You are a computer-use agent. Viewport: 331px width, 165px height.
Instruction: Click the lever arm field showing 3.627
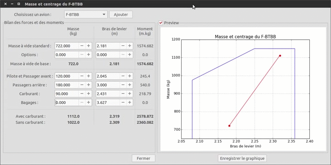(108, 103)
